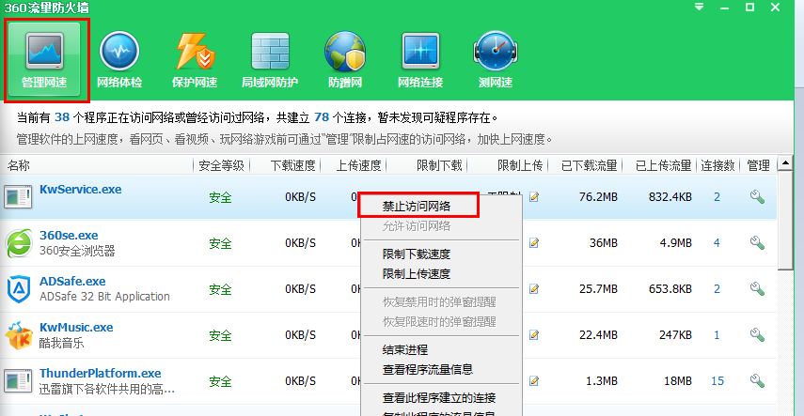Open 测网速 speed test
804x416 pixels.
[x=496, y=59]
